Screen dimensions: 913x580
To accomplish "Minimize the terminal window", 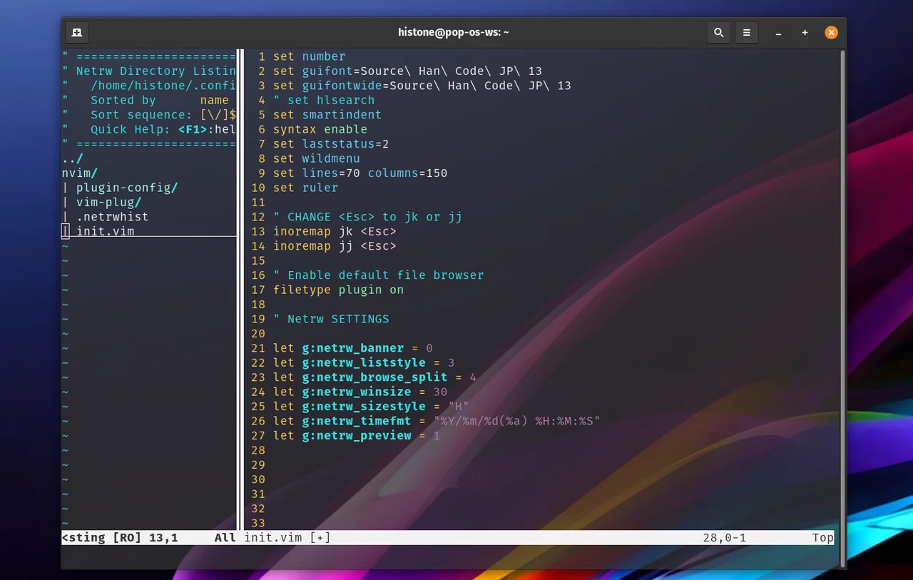I will tap(778, 33).
